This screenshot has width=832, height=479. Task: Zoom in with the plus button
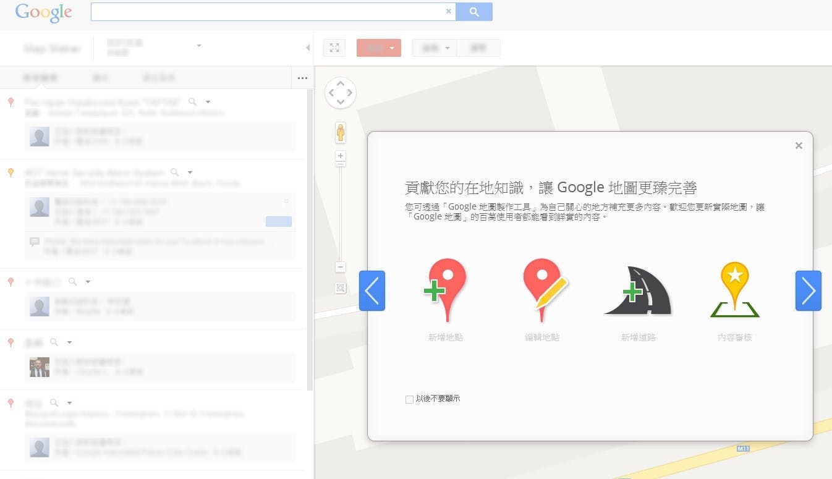[341, 156]
